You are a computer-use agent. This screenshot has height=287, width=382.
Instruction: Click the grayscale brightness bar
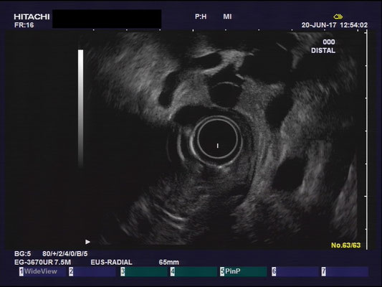click(81, 108)
